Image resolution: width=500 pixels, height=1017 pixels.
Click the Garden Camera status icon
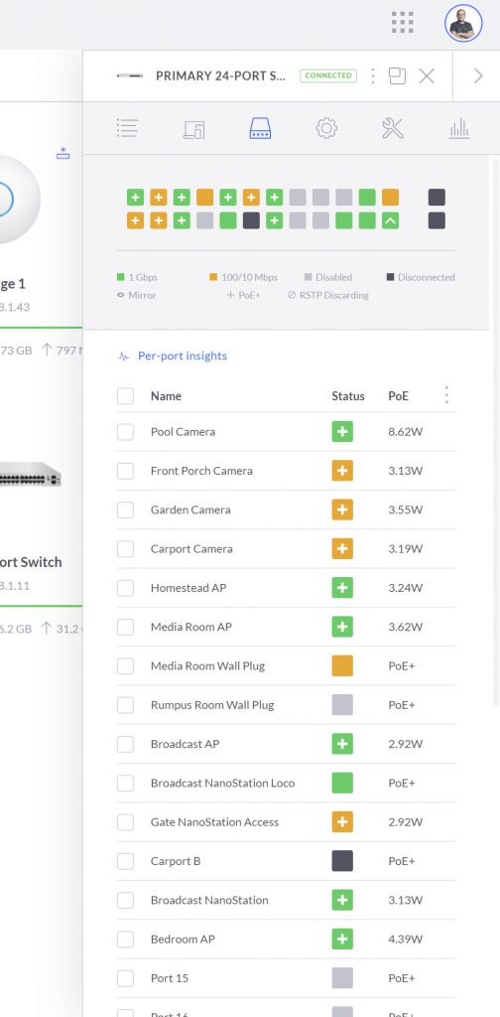click(342, 509)
